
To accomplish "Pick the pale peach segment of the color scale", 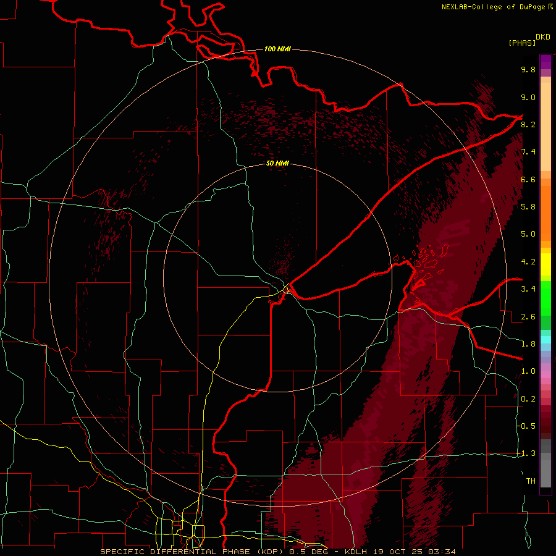I will coord(545,127).
